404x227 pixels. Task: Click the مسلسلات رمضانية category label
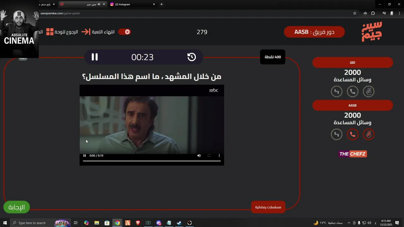[268, 207]
